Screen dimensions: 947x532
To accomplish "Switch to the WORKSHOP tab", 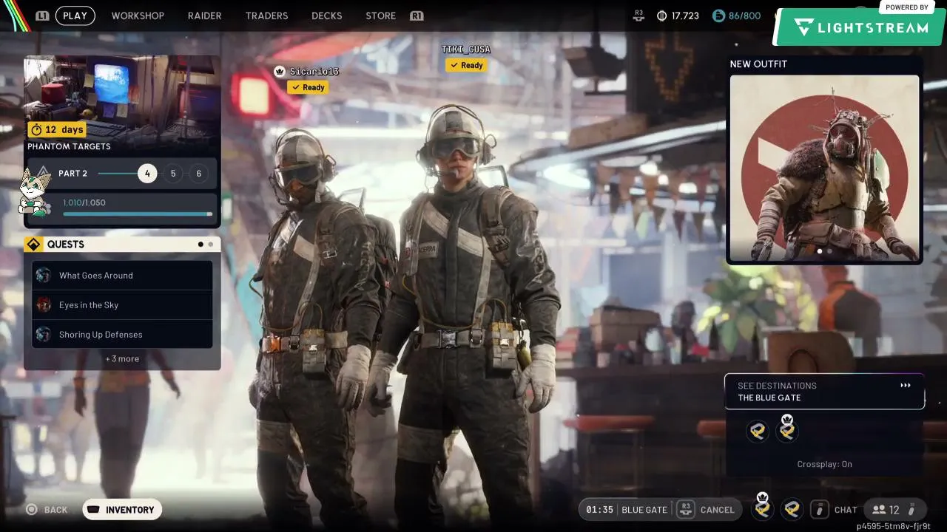I will tap(138, 16).
